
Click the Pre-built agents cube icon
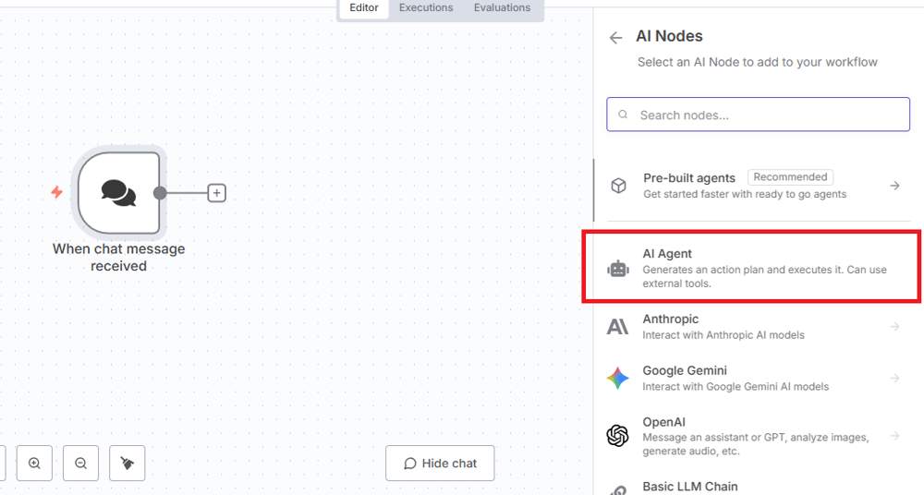coord(618,186)
